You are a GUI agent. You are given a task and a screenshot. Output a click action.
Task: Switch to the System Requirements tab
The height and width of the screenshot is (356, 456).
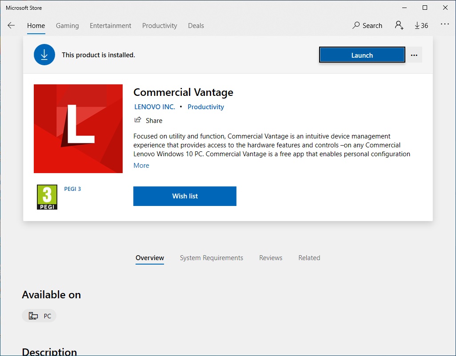pyautogui.click(x=211, y=257)
